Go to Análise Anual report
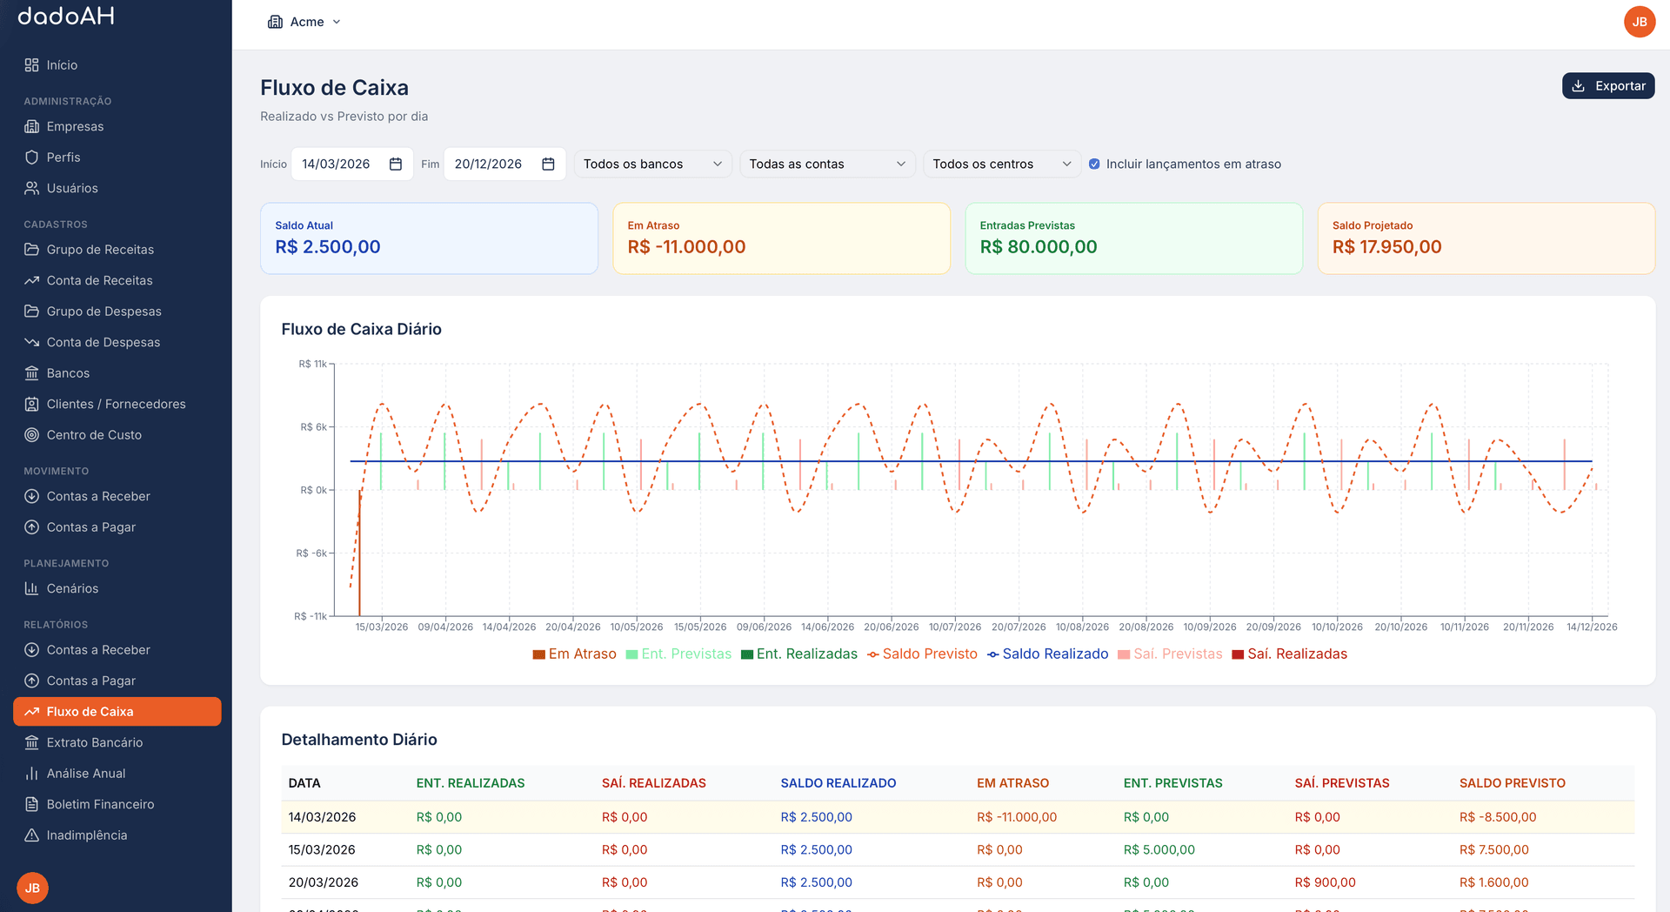Screen dimensions: 1670x912 85,774
